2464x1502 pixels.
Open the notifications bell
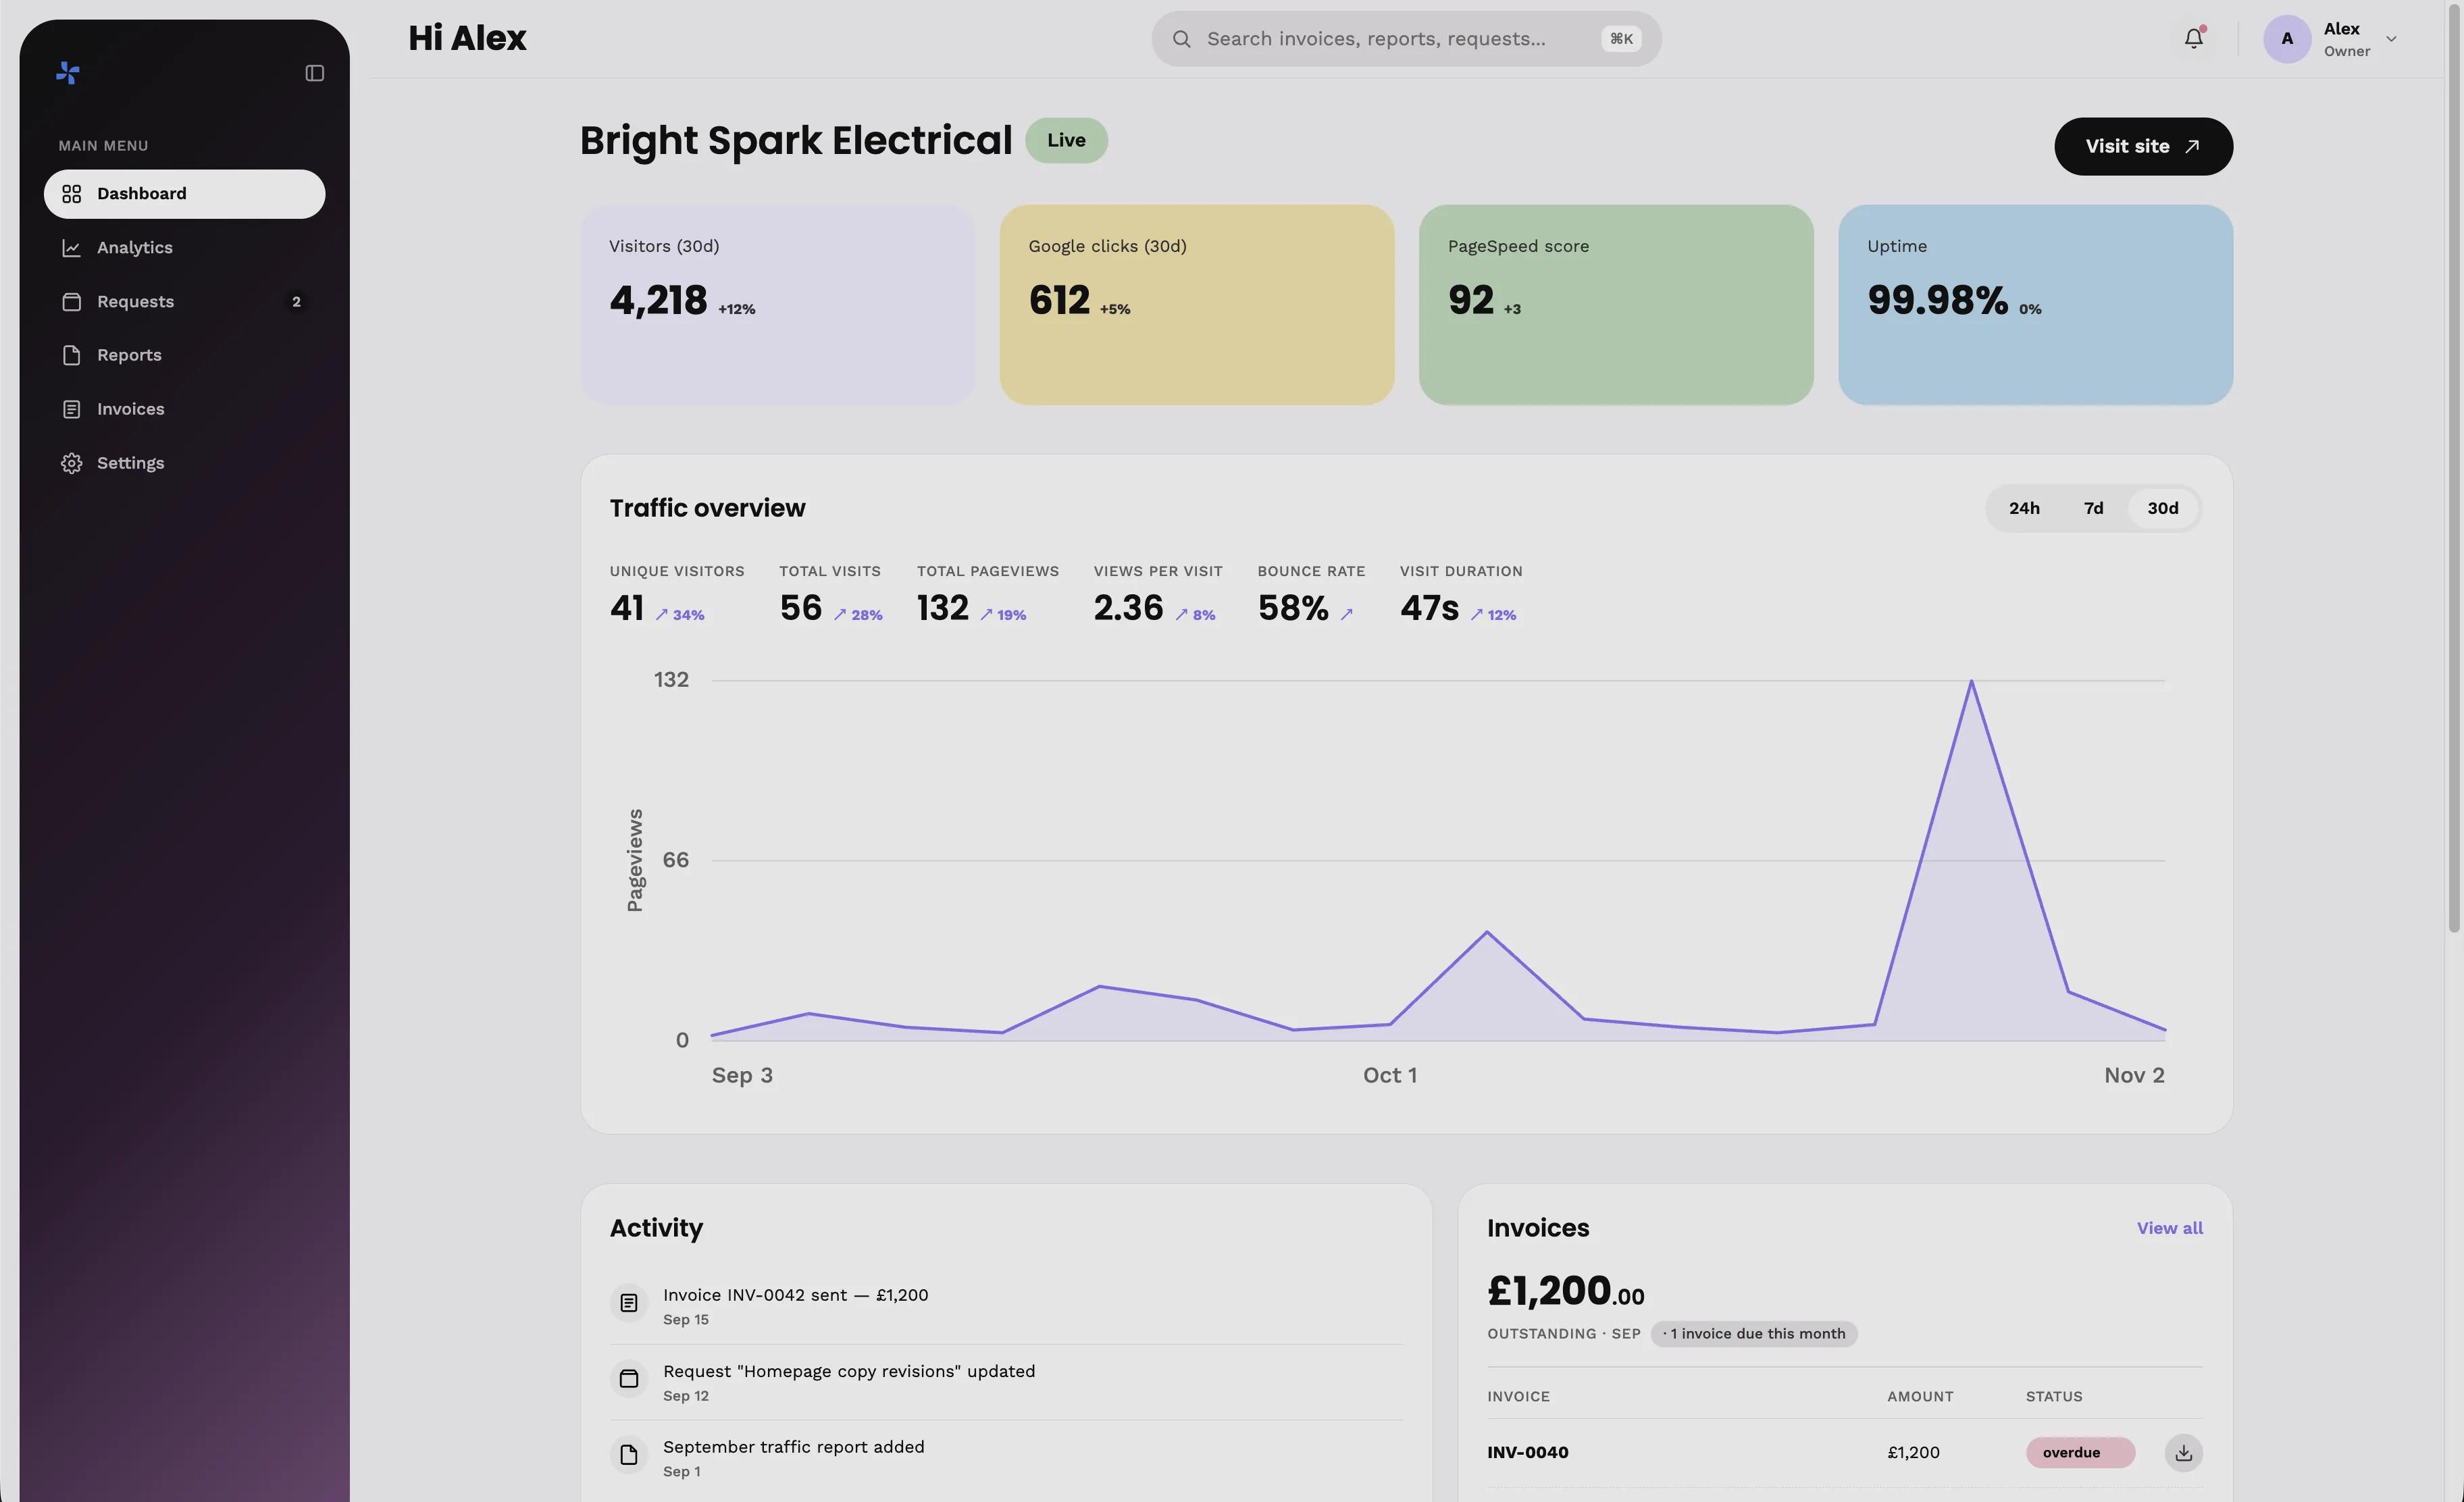2193,39
